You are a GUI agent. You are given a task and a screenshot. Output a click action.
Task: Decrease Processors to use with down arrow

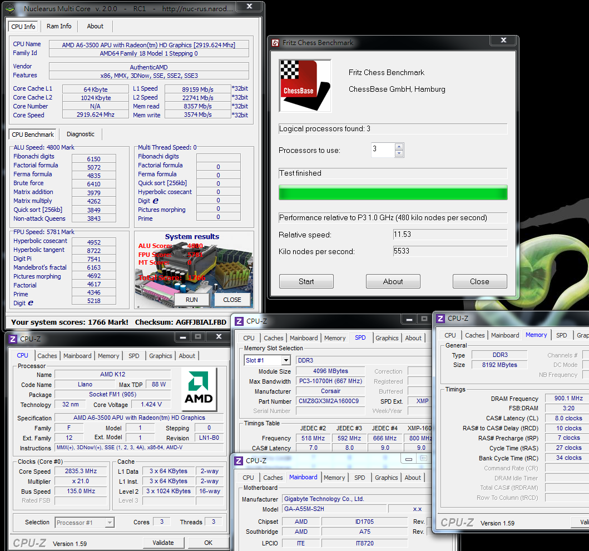[399, 153]
